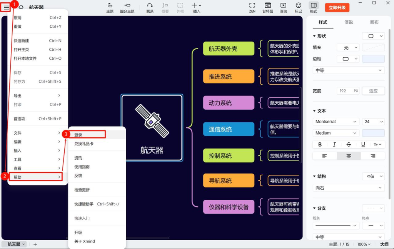The image size is (394, 249).
Task: Open the 向右 direction dropdown
Action: (349, 188)
